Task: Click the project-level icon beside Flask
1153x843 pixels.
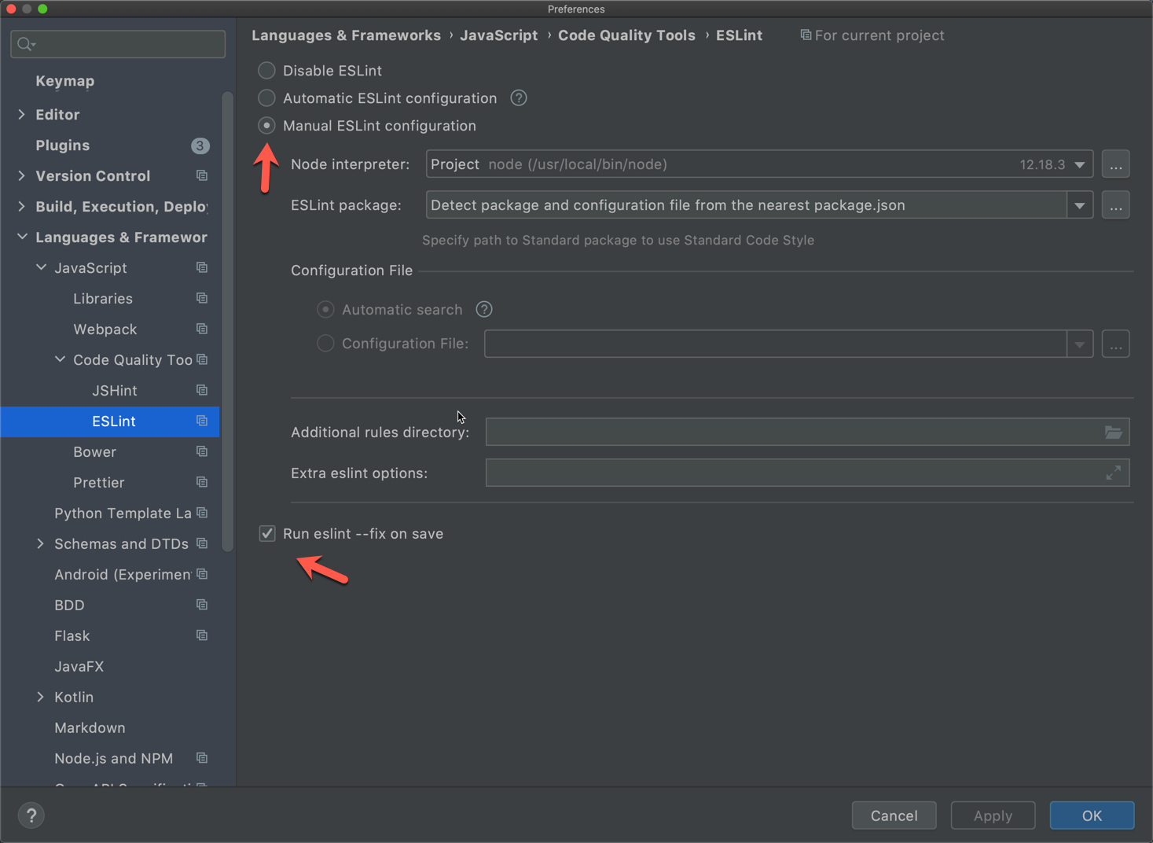Action: 202,636
